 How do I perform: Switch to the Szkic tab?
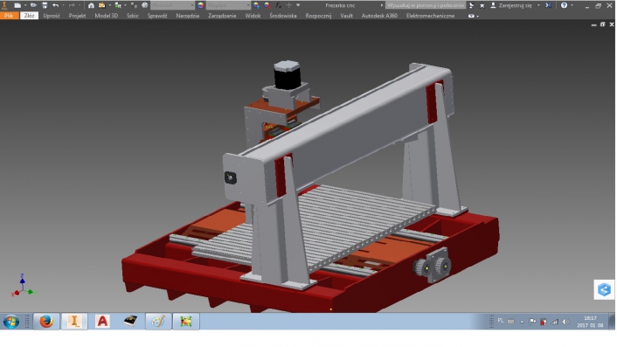tap(133, 16)
